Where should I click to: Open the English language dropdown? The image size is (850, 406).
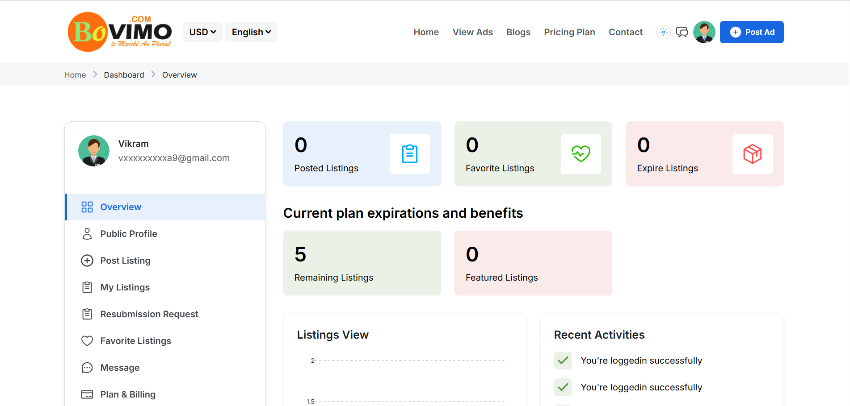pyautogui.click(x=251, y=32)
